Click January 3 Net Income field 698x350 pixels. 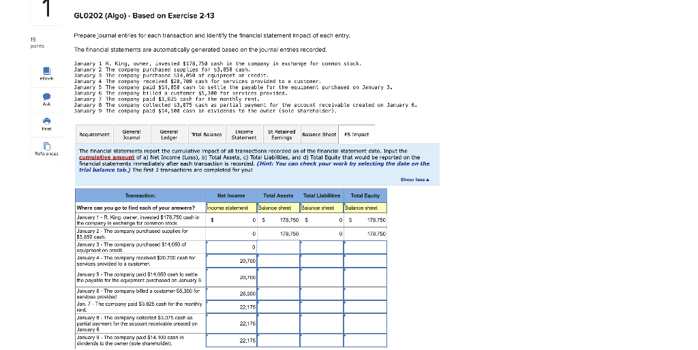231,246
